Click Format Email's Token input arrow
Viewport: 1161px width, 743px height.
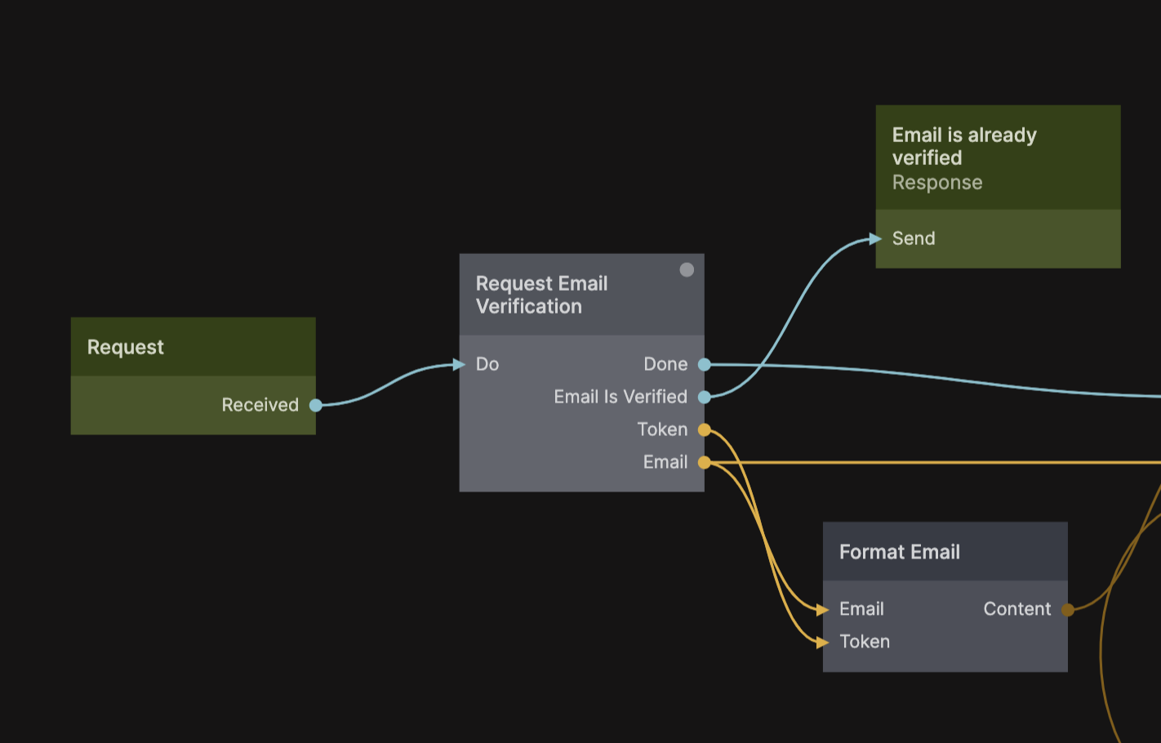pyautogui.click(x=822, y=642)
